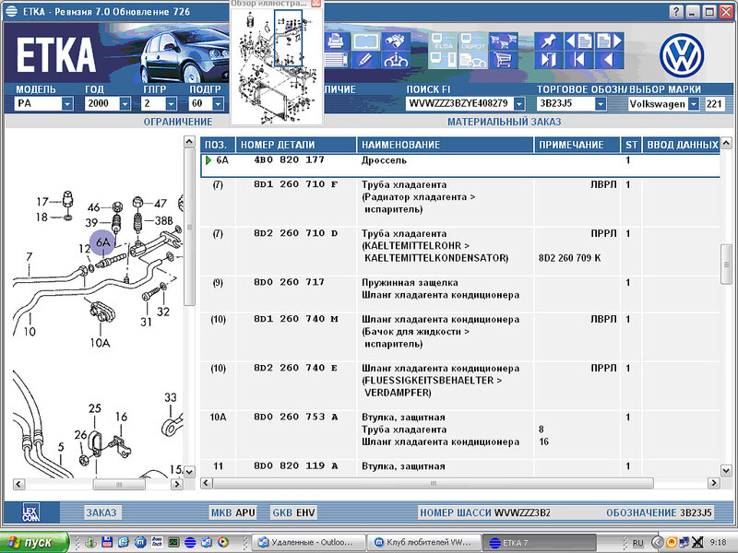This screenshot has height=553, width=738.
Task: Click the illustration overview thumbnail
Action: (x=277, y=66)
